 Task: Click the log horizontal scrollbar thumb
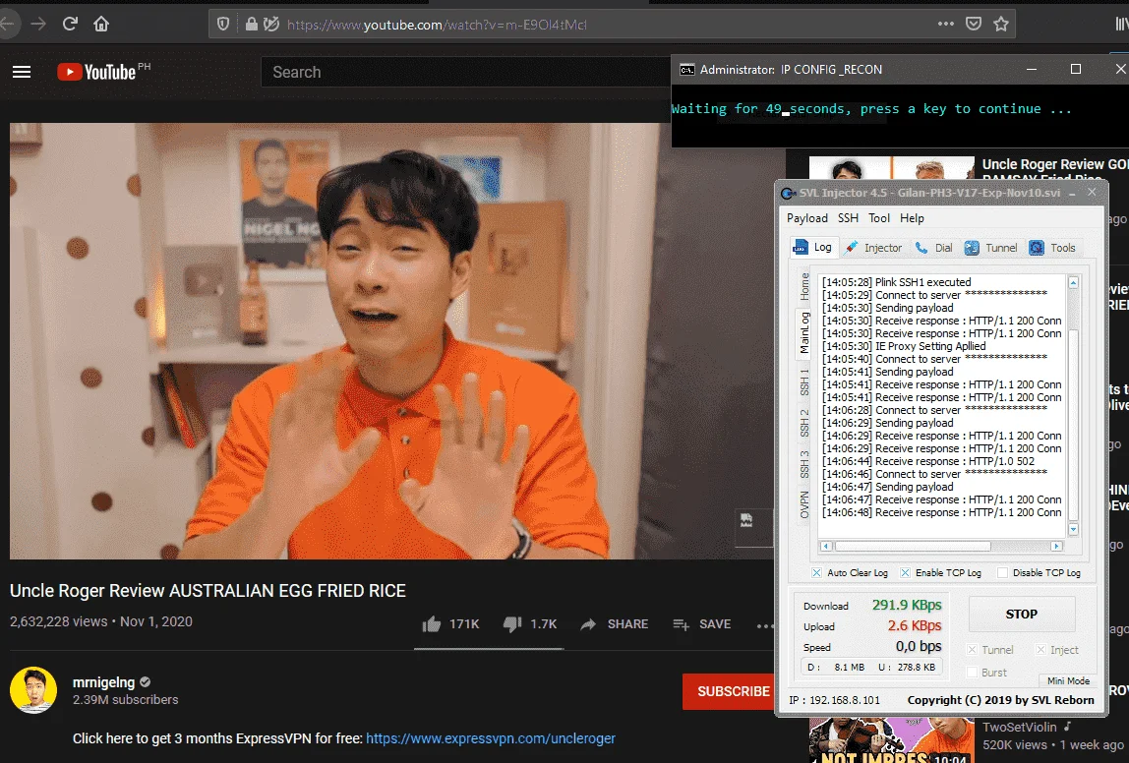(x=912, y=547)
